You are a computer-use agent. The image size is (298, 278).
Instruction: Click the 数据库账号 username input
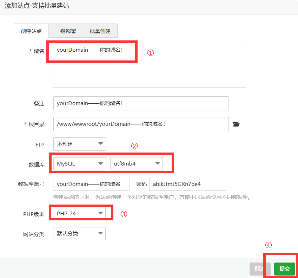(91, 184)
